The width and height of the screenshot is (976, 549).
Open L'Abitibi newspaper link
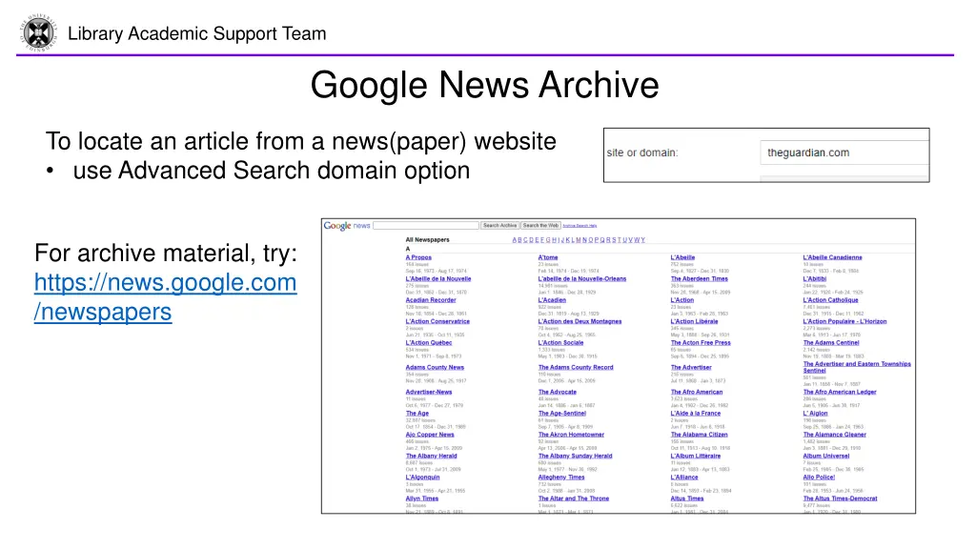tap(815, 279)
